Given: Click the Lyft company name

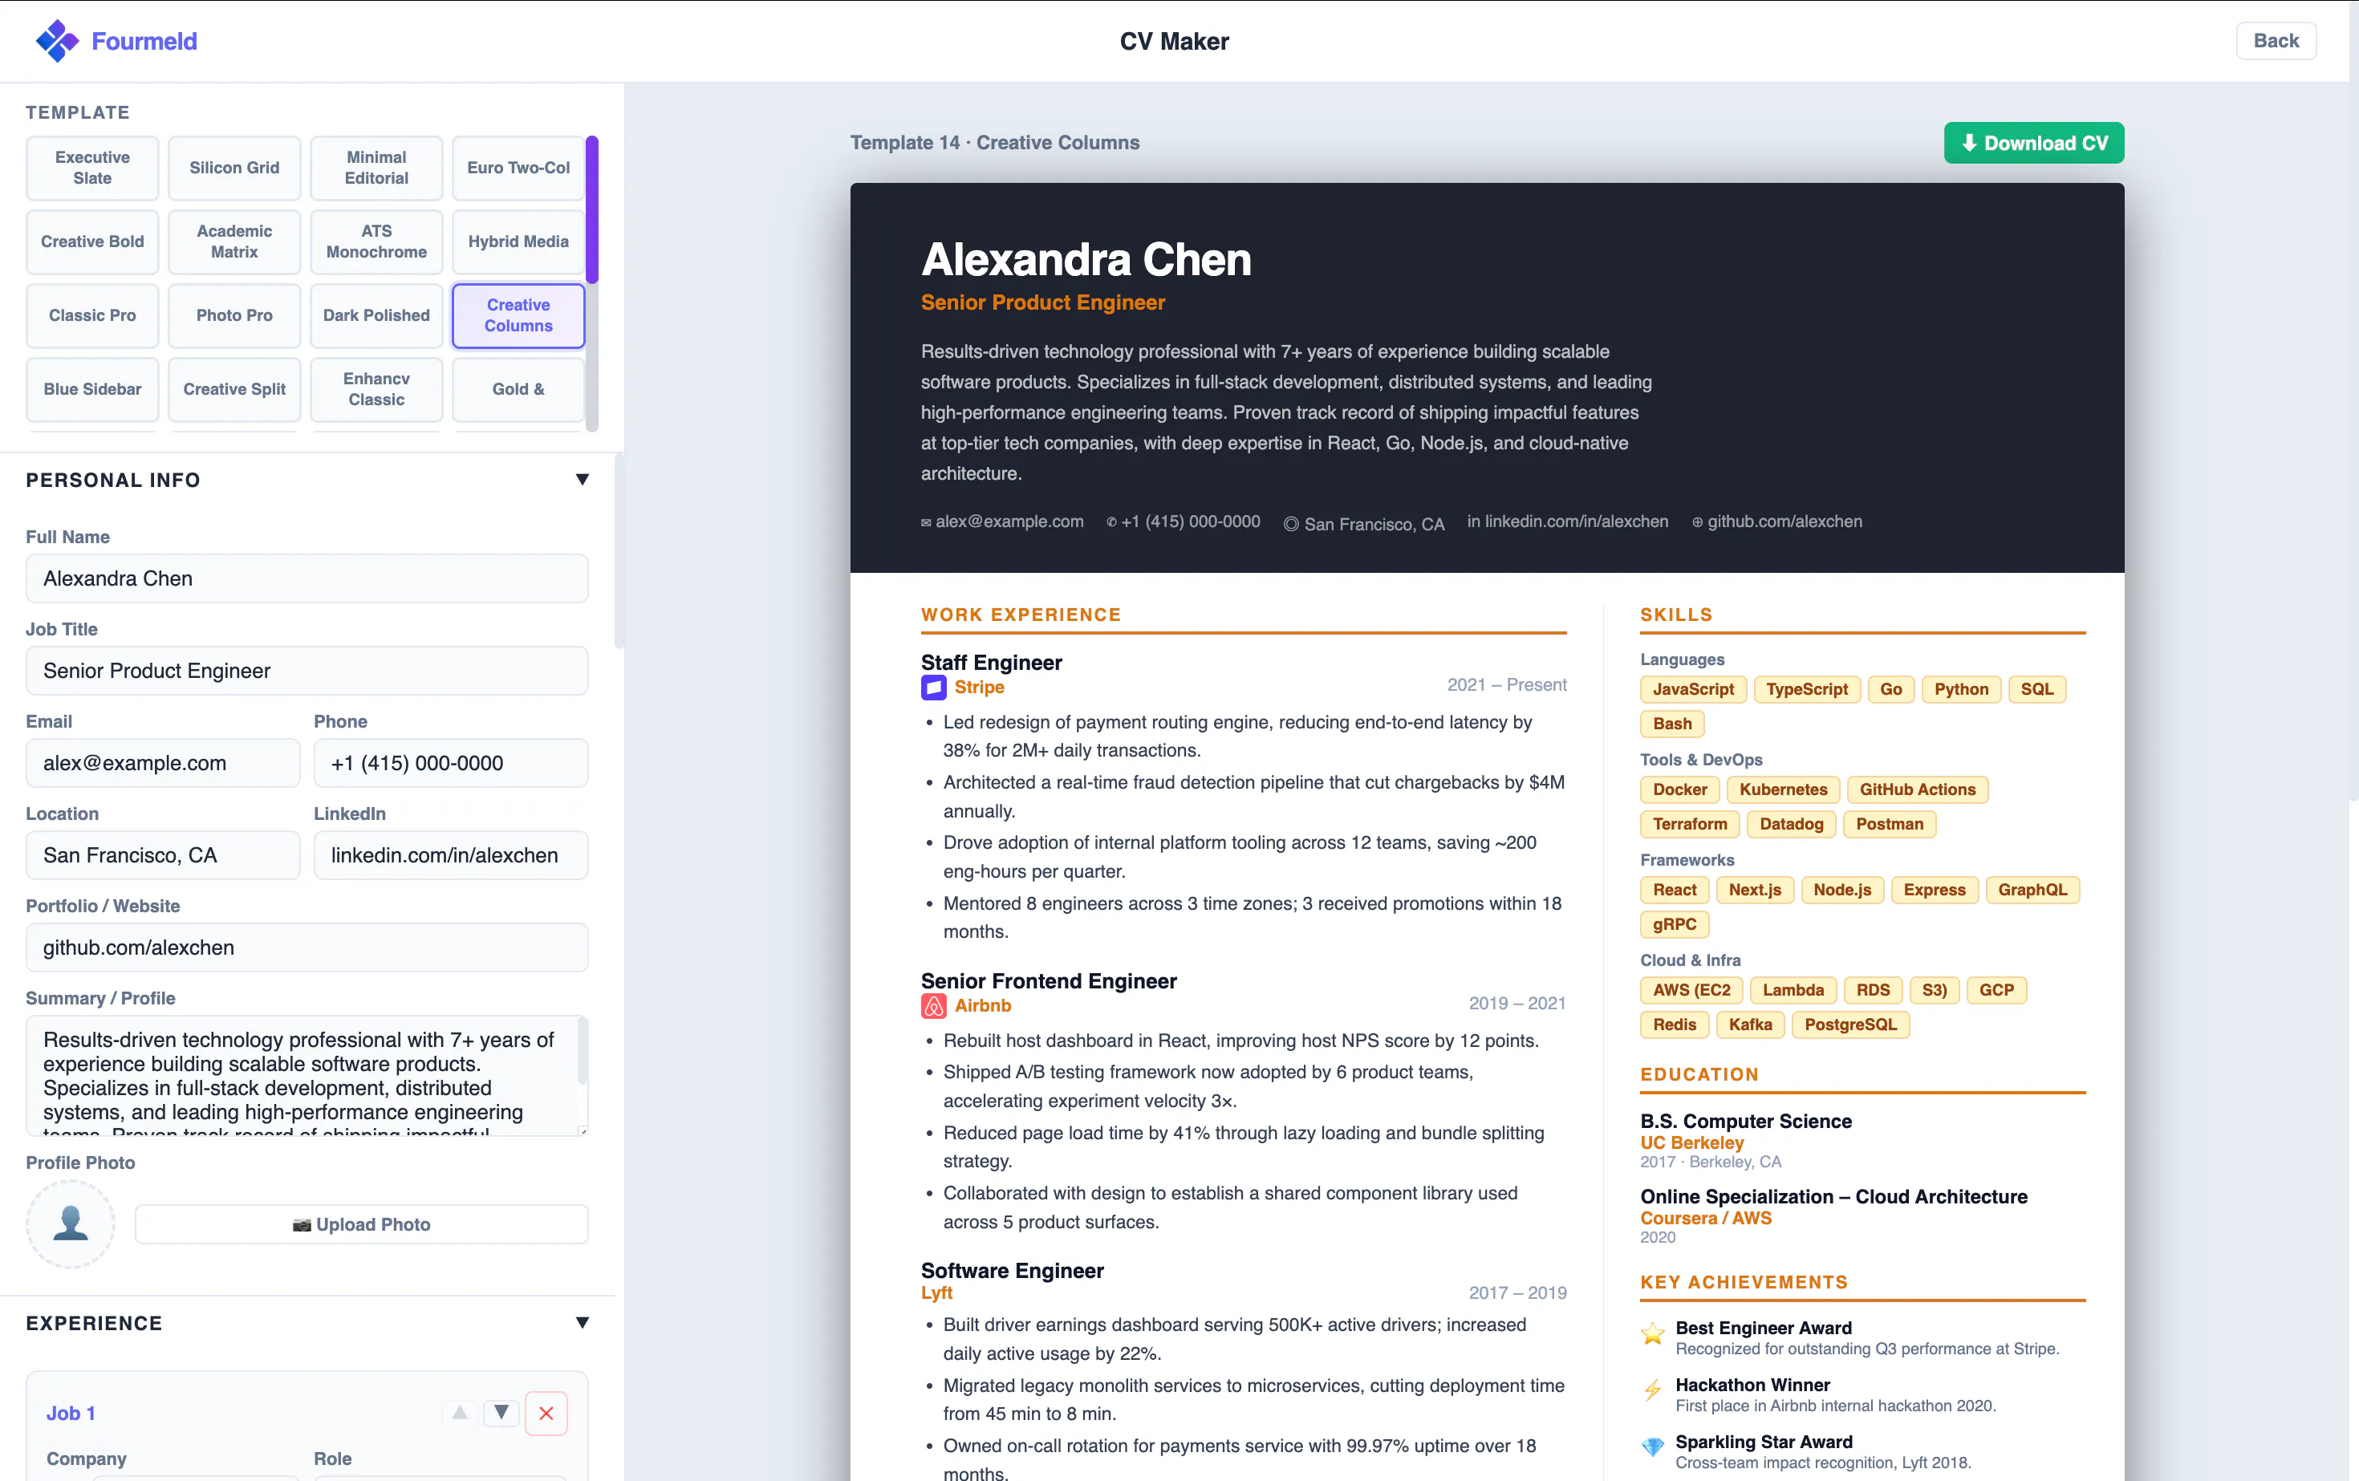Looking at the screenshot, I should point(936,1293).
